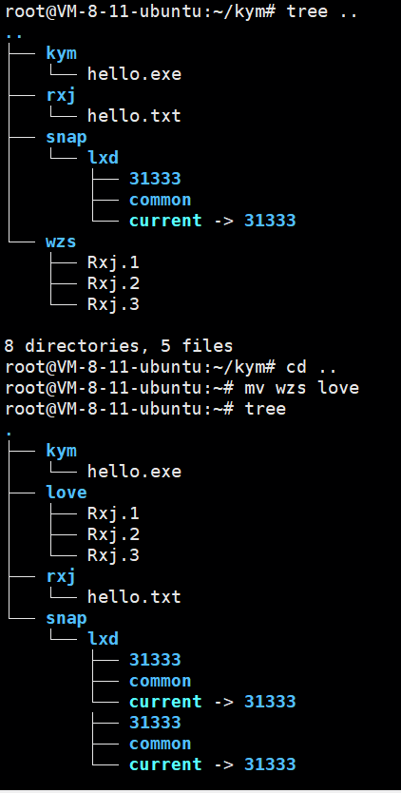The image size is (401, 793).
Task: Click 'hello.txt' in the 'tree ..' listing
Action: coord(134,116)
